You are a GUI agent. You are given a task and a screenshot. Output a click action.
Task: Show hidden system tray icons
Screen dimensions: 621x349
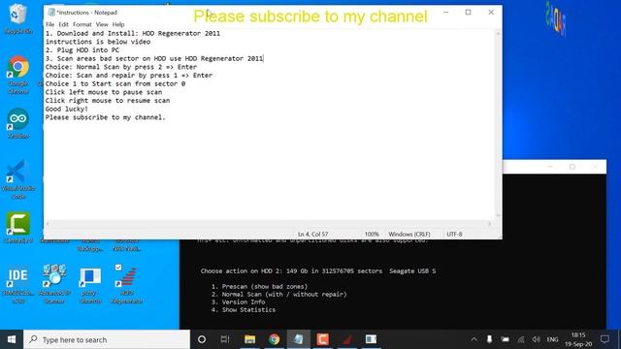pos(474,339)
